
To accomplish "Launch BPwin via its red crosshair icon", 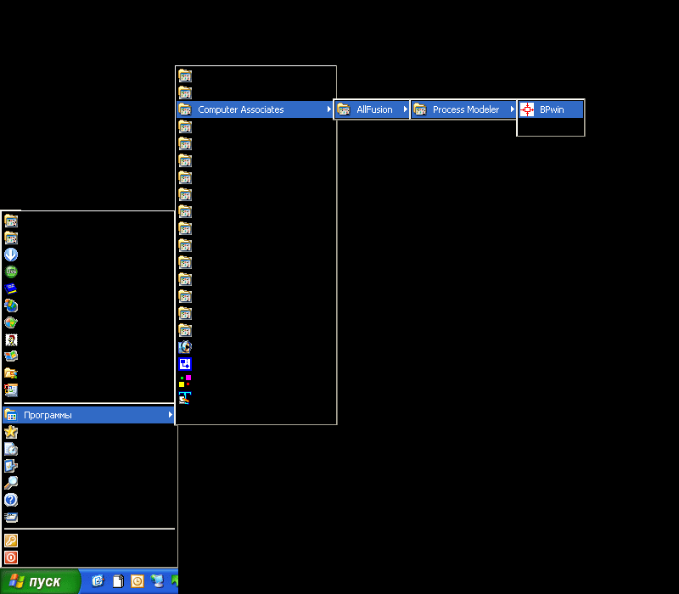I will coord(527,109).
